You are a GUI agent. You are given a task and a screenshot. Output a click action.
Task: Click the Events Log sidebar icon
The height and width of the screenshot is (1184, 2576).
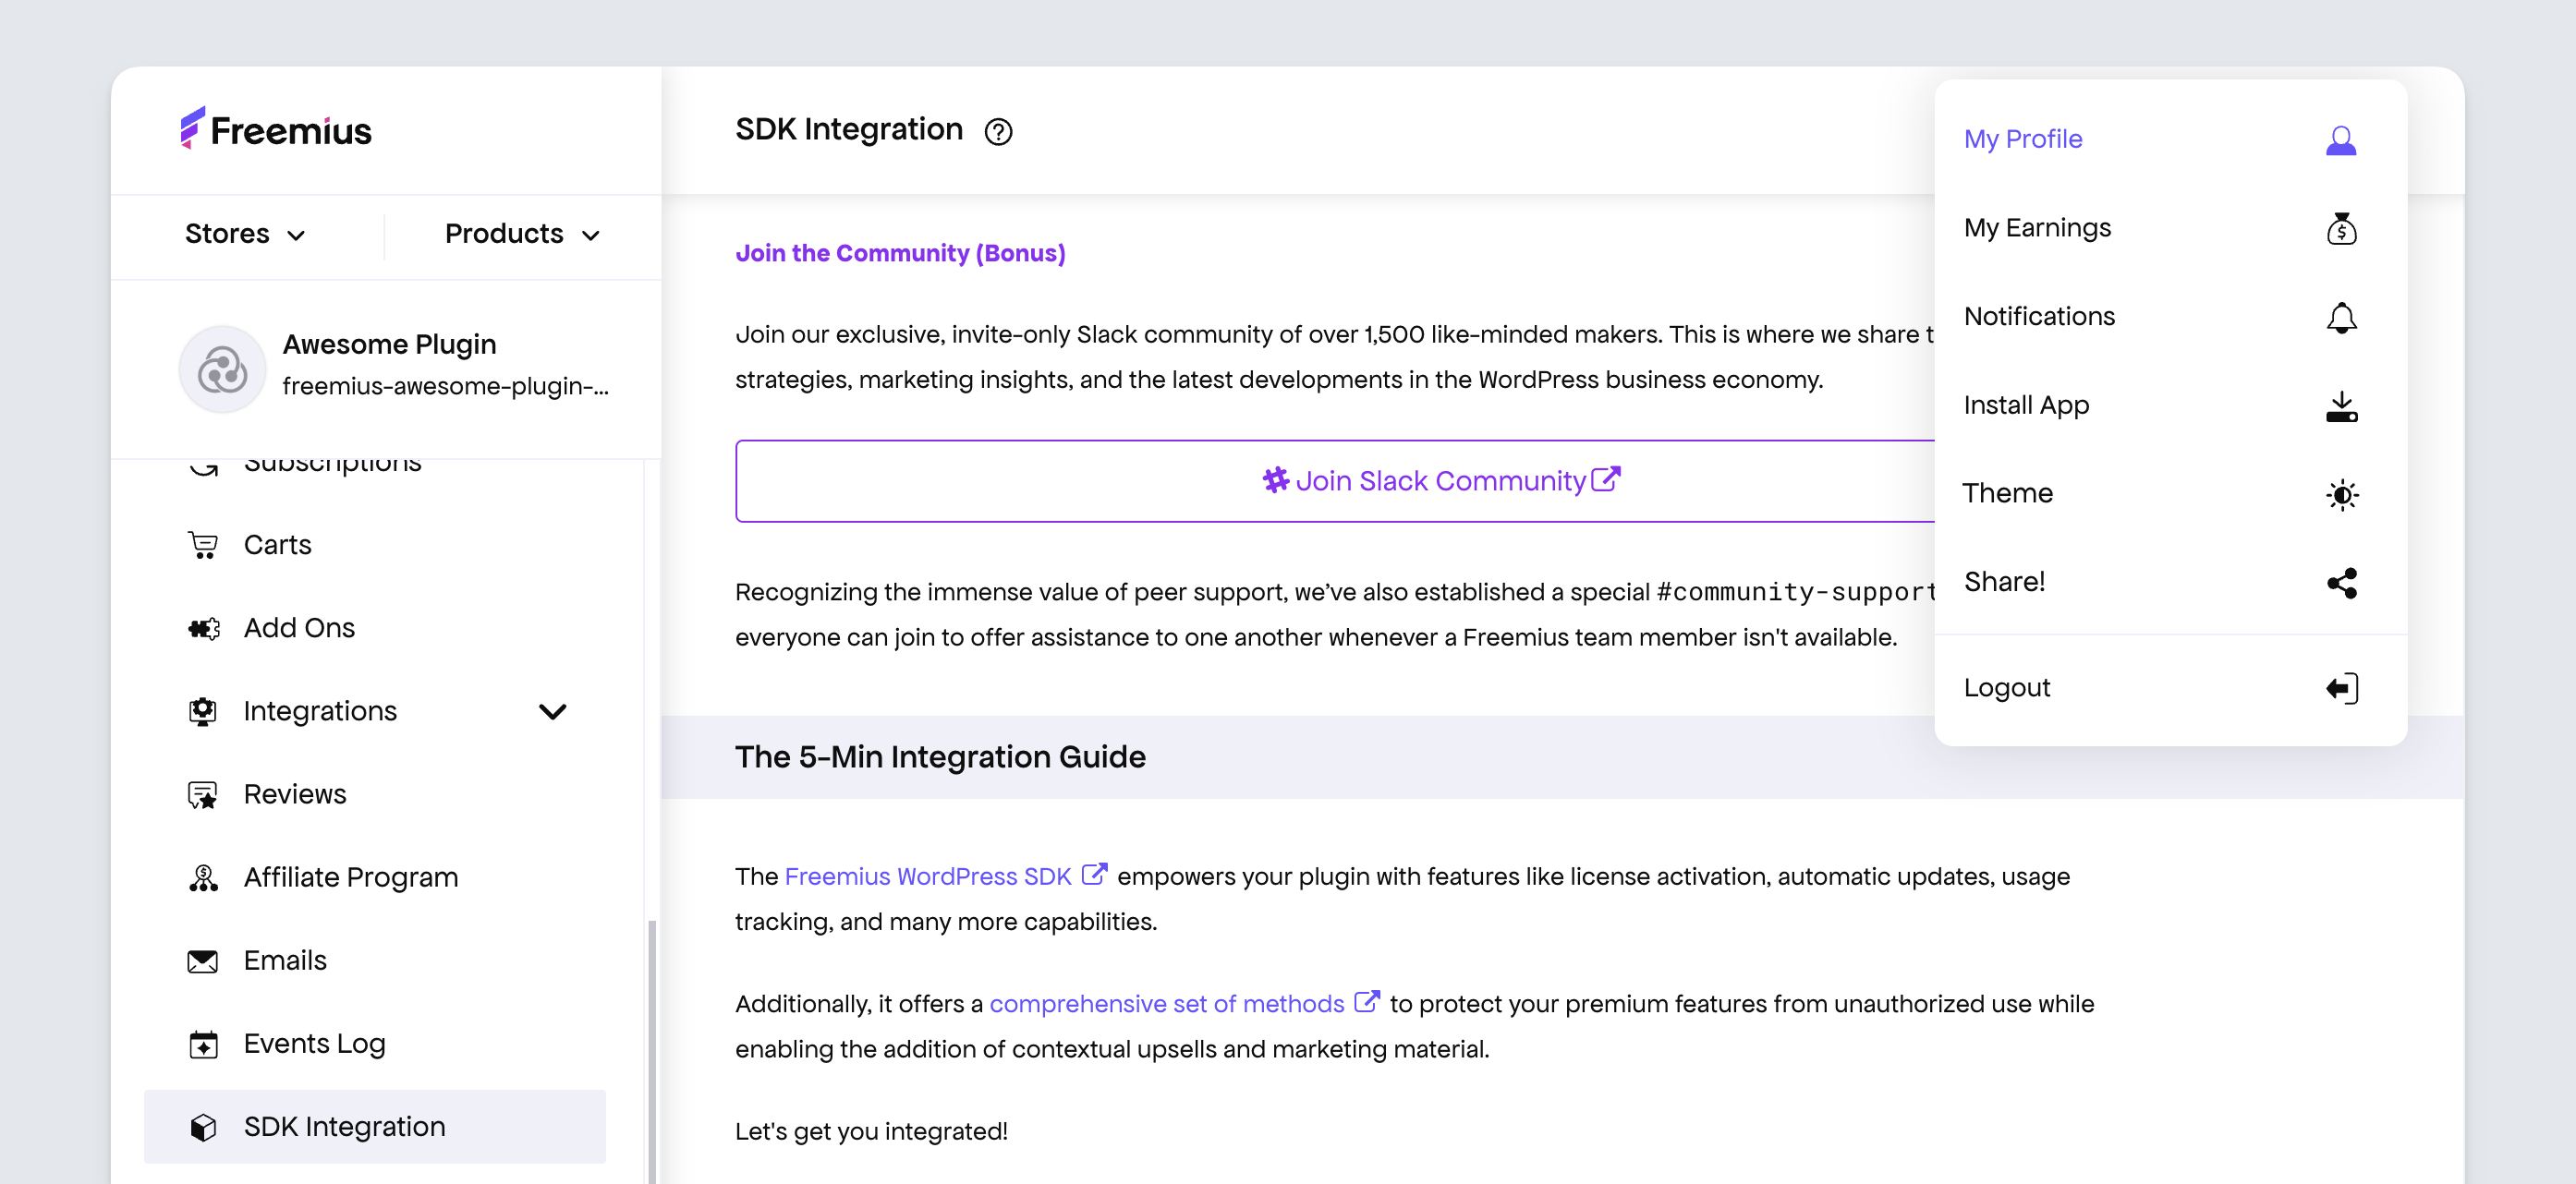[203, 1043]
